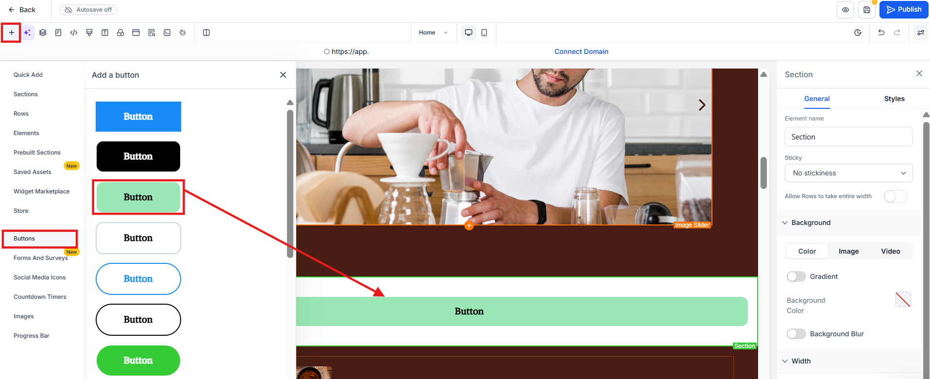This screenshot has width=930, height=379.
Task: Open the AI sparkle assistant tool
Action: click(27, 33)
